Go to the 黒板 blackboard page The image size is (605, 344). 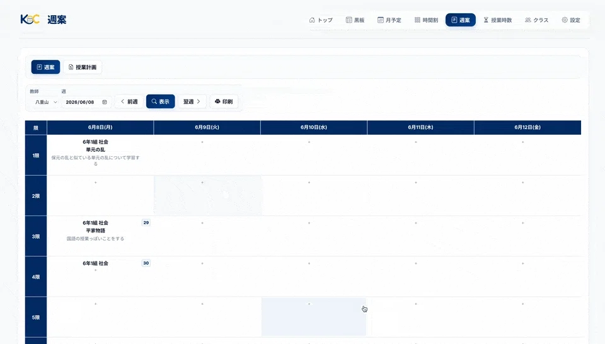[x=355, y=20]
